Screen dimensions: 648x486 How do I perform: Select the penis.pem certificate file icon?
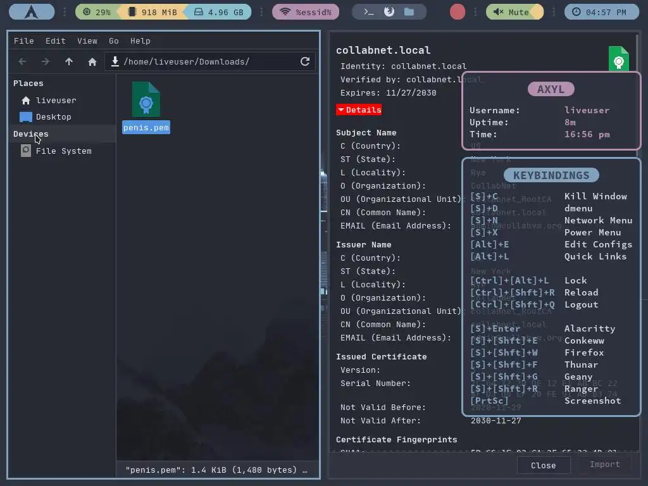pyautogui.click(x=146, y=99)
